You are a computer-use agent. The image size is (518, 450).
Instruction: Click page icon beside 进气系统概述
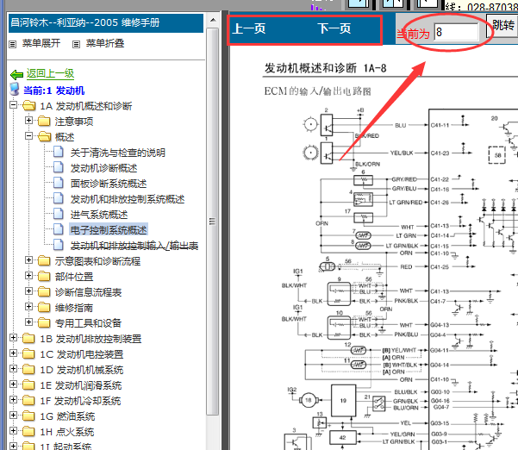click(x=59, y=214)
